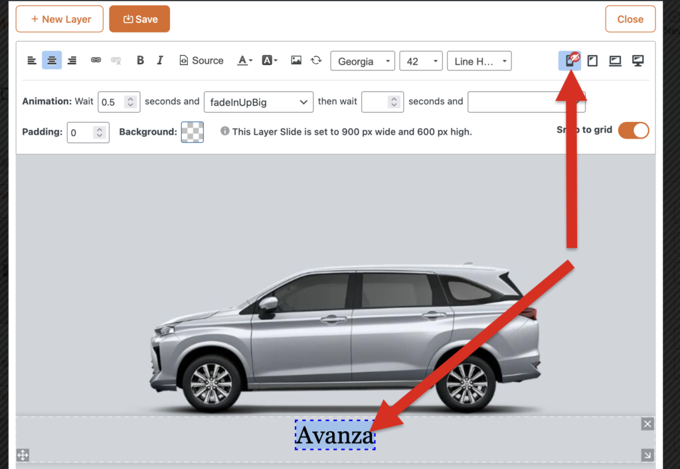Select the desktop device icon
Screen dimensions: 680x469
coord(637,60)
